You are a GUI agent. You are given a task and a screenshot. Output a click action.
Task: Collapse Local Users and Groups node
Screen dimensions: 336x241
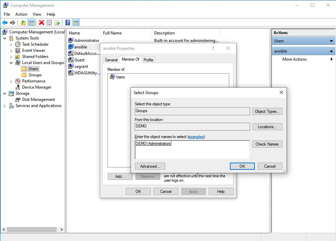[11, 63]
